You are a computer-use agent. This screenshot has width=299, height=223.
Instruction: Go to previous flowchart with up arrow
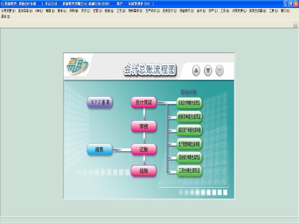tap(196, 71)
